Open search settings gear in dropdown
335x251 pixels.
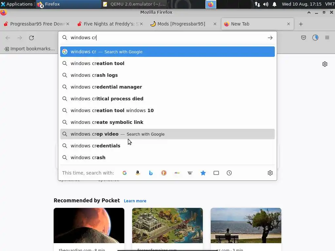(270, 173)
